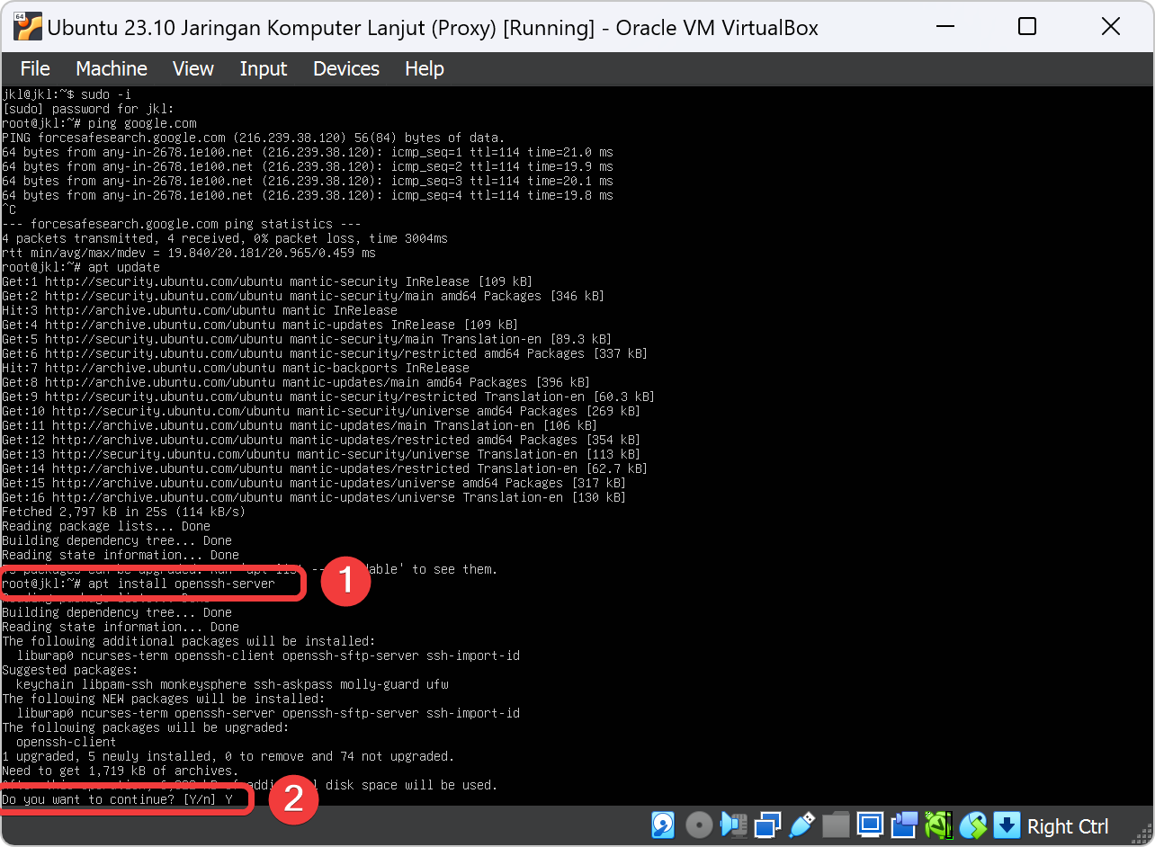Viewport: 1155px width, 847px height.
Task: Click the network adapters status icon
Action: pyautogui.click(x=768, y=825)
